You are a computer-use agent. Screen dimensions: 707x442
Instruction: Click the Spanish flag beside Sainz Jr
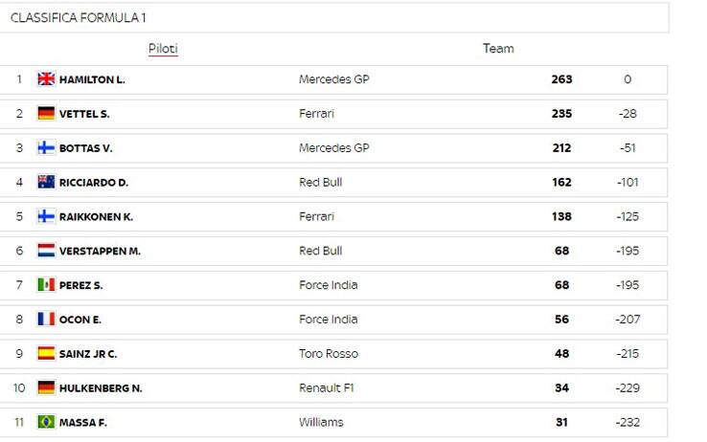(46, 353)
